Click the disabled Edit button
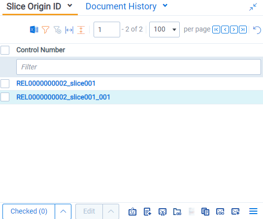 click(x=89, y=211)
